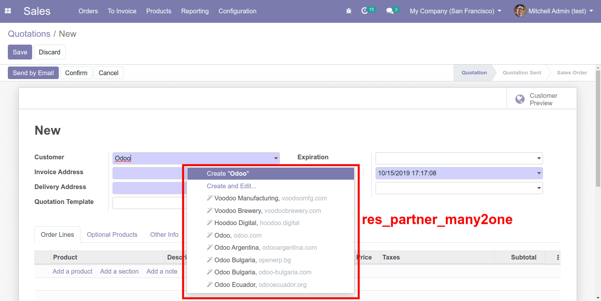
Task: Choose Create and Edit... option
Action: (x=271, y=186)
